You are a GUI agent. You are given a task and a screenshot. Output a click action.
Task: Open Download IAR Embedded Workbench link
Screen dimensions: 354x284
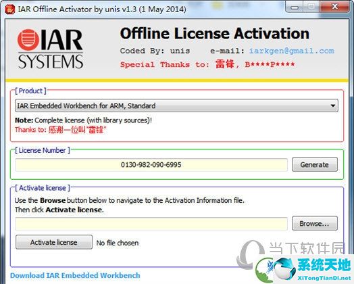pos(75,275)
